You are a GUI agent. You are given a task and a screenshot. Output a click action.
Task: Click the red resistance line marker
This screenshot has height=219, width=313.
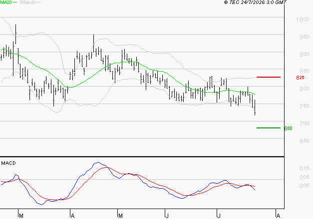[269, 77]
